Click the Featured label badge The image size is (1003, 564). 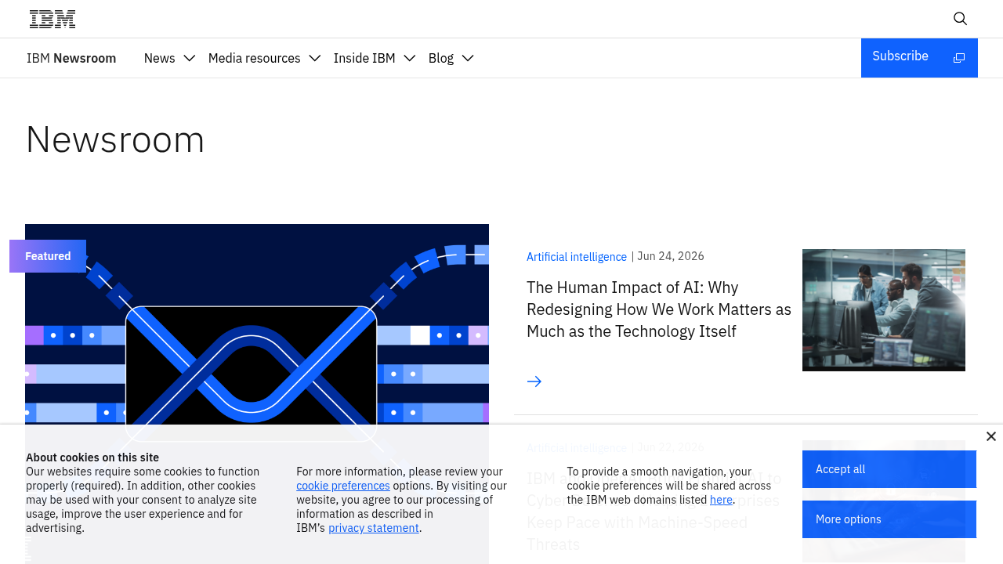[x=48, y=256]
